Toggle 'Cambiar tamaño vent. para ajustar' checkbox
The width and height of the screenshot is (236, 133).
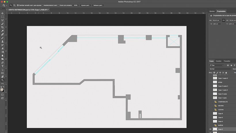coord(18,5)
